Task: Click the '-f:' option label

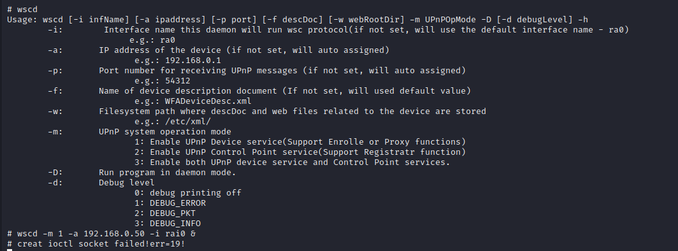Action: click(55, 90)
